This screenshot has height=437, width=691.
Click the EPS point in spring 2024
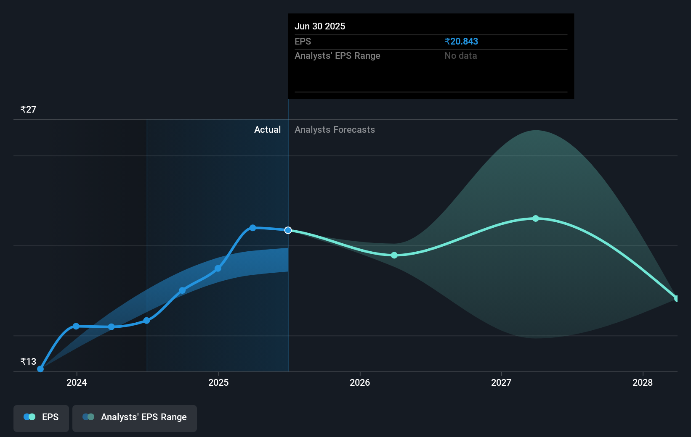(111, 327)
